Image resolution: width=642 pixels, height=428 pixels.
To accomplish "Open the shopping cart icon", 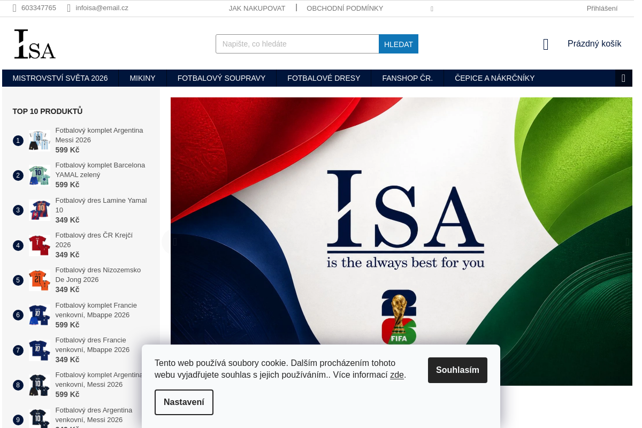I will pos(546,44).
